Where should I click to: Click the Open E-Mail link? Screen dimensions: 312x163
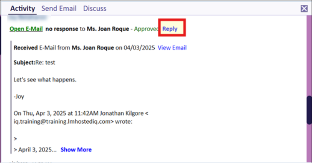pyautogui.click(x=26, y=29)
